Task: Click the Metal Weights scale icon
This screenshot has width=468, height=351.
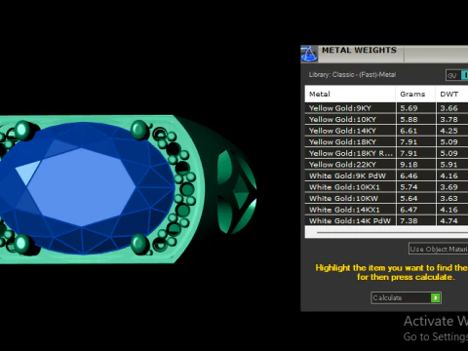Action: coord(308,54)
